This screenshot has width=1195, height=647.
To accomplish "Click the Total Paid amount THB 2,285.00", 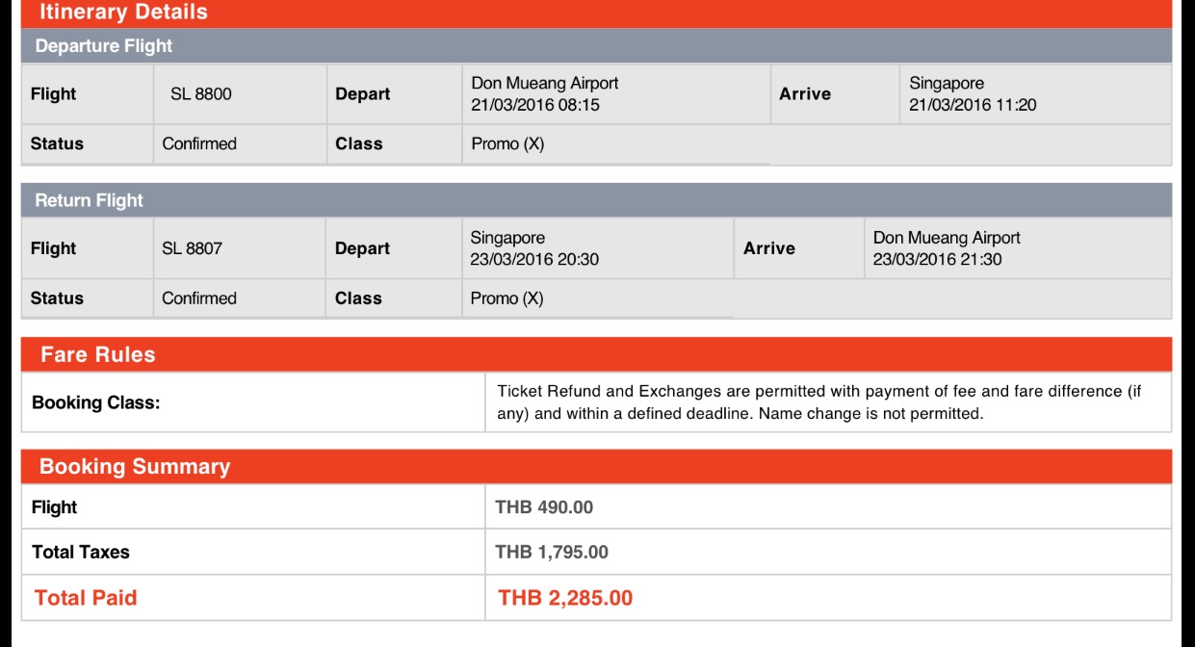I will pos(565,598).
